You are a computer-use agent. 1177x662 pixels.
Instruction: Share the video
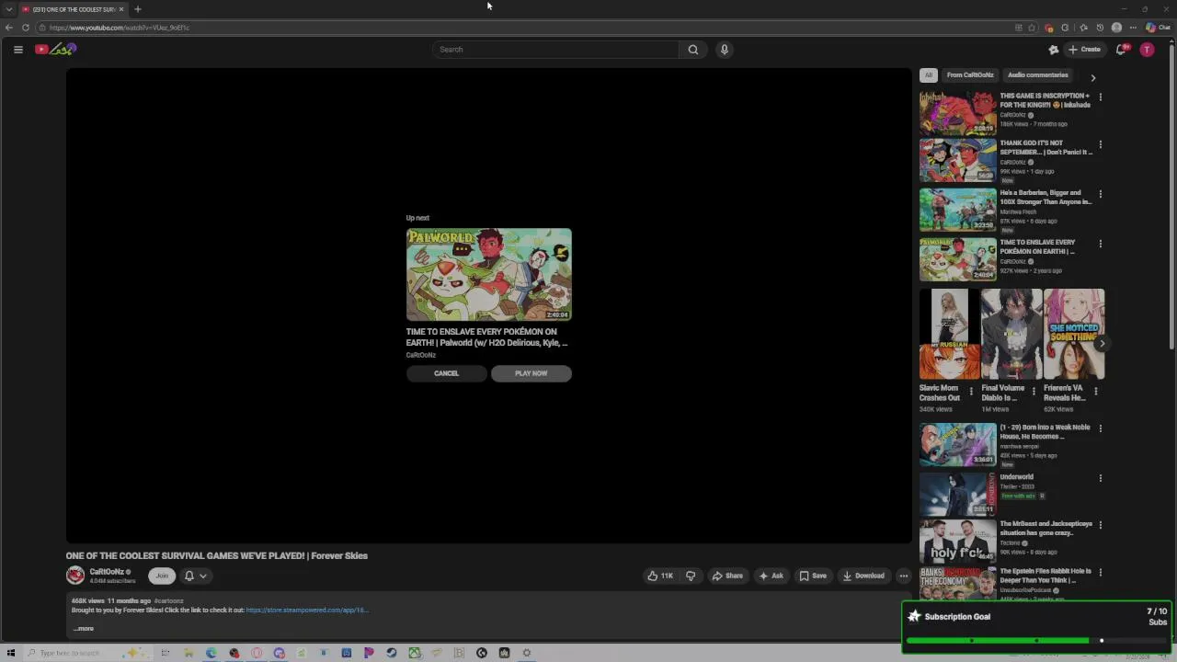pos(727,576)
